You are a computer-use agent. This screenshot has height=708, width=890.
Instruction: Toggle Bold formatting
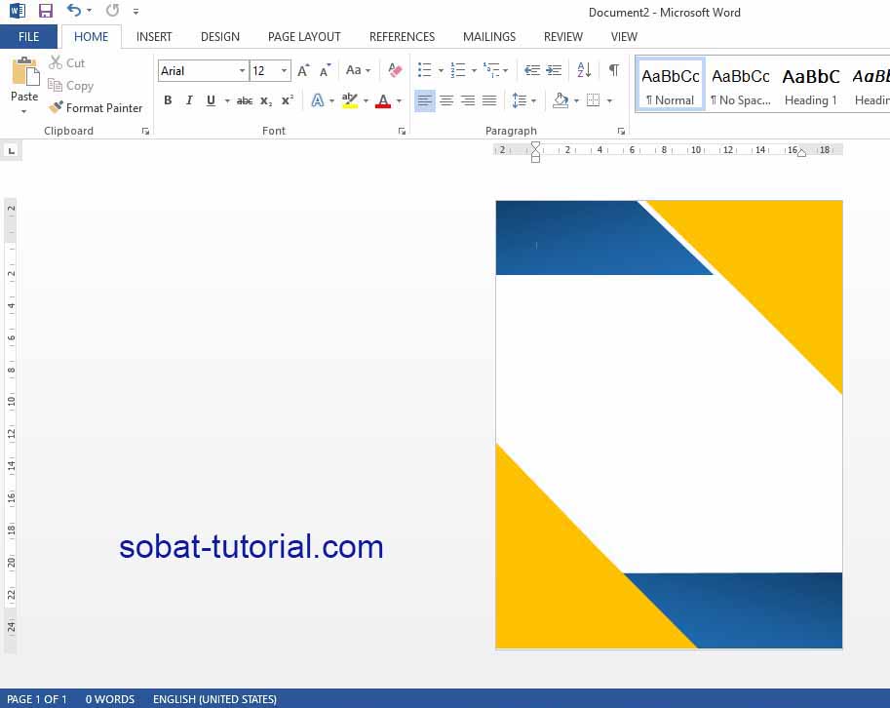(168, 100)
